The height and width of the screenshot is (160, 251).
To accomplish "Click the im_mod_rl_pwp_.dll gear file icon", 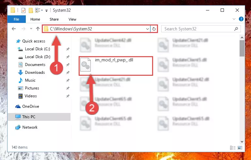I will [x=86, y=65].
